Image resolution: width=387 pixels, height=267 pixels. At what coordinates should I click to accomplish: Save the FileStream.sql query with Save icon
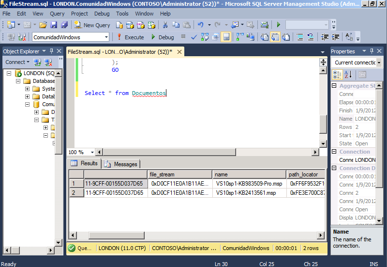[x=54, y=25]
